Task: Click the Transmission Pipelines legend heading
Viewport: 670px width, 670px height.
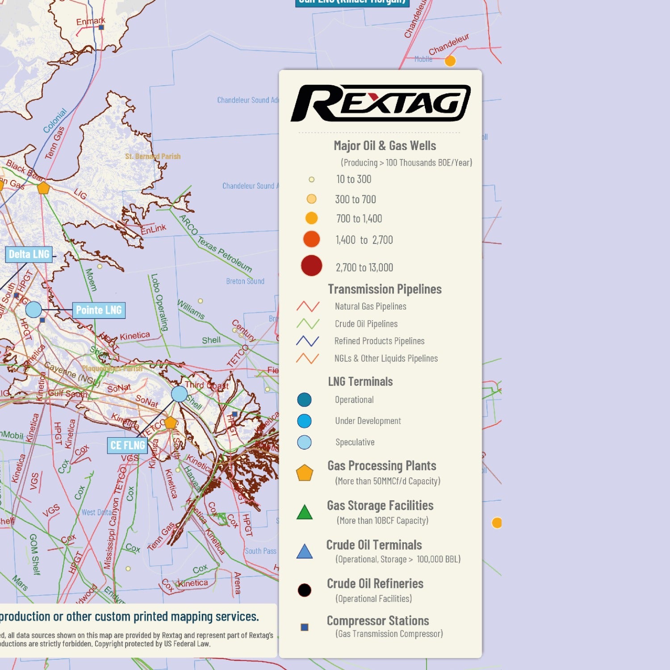Action: (x=385, y=289)
